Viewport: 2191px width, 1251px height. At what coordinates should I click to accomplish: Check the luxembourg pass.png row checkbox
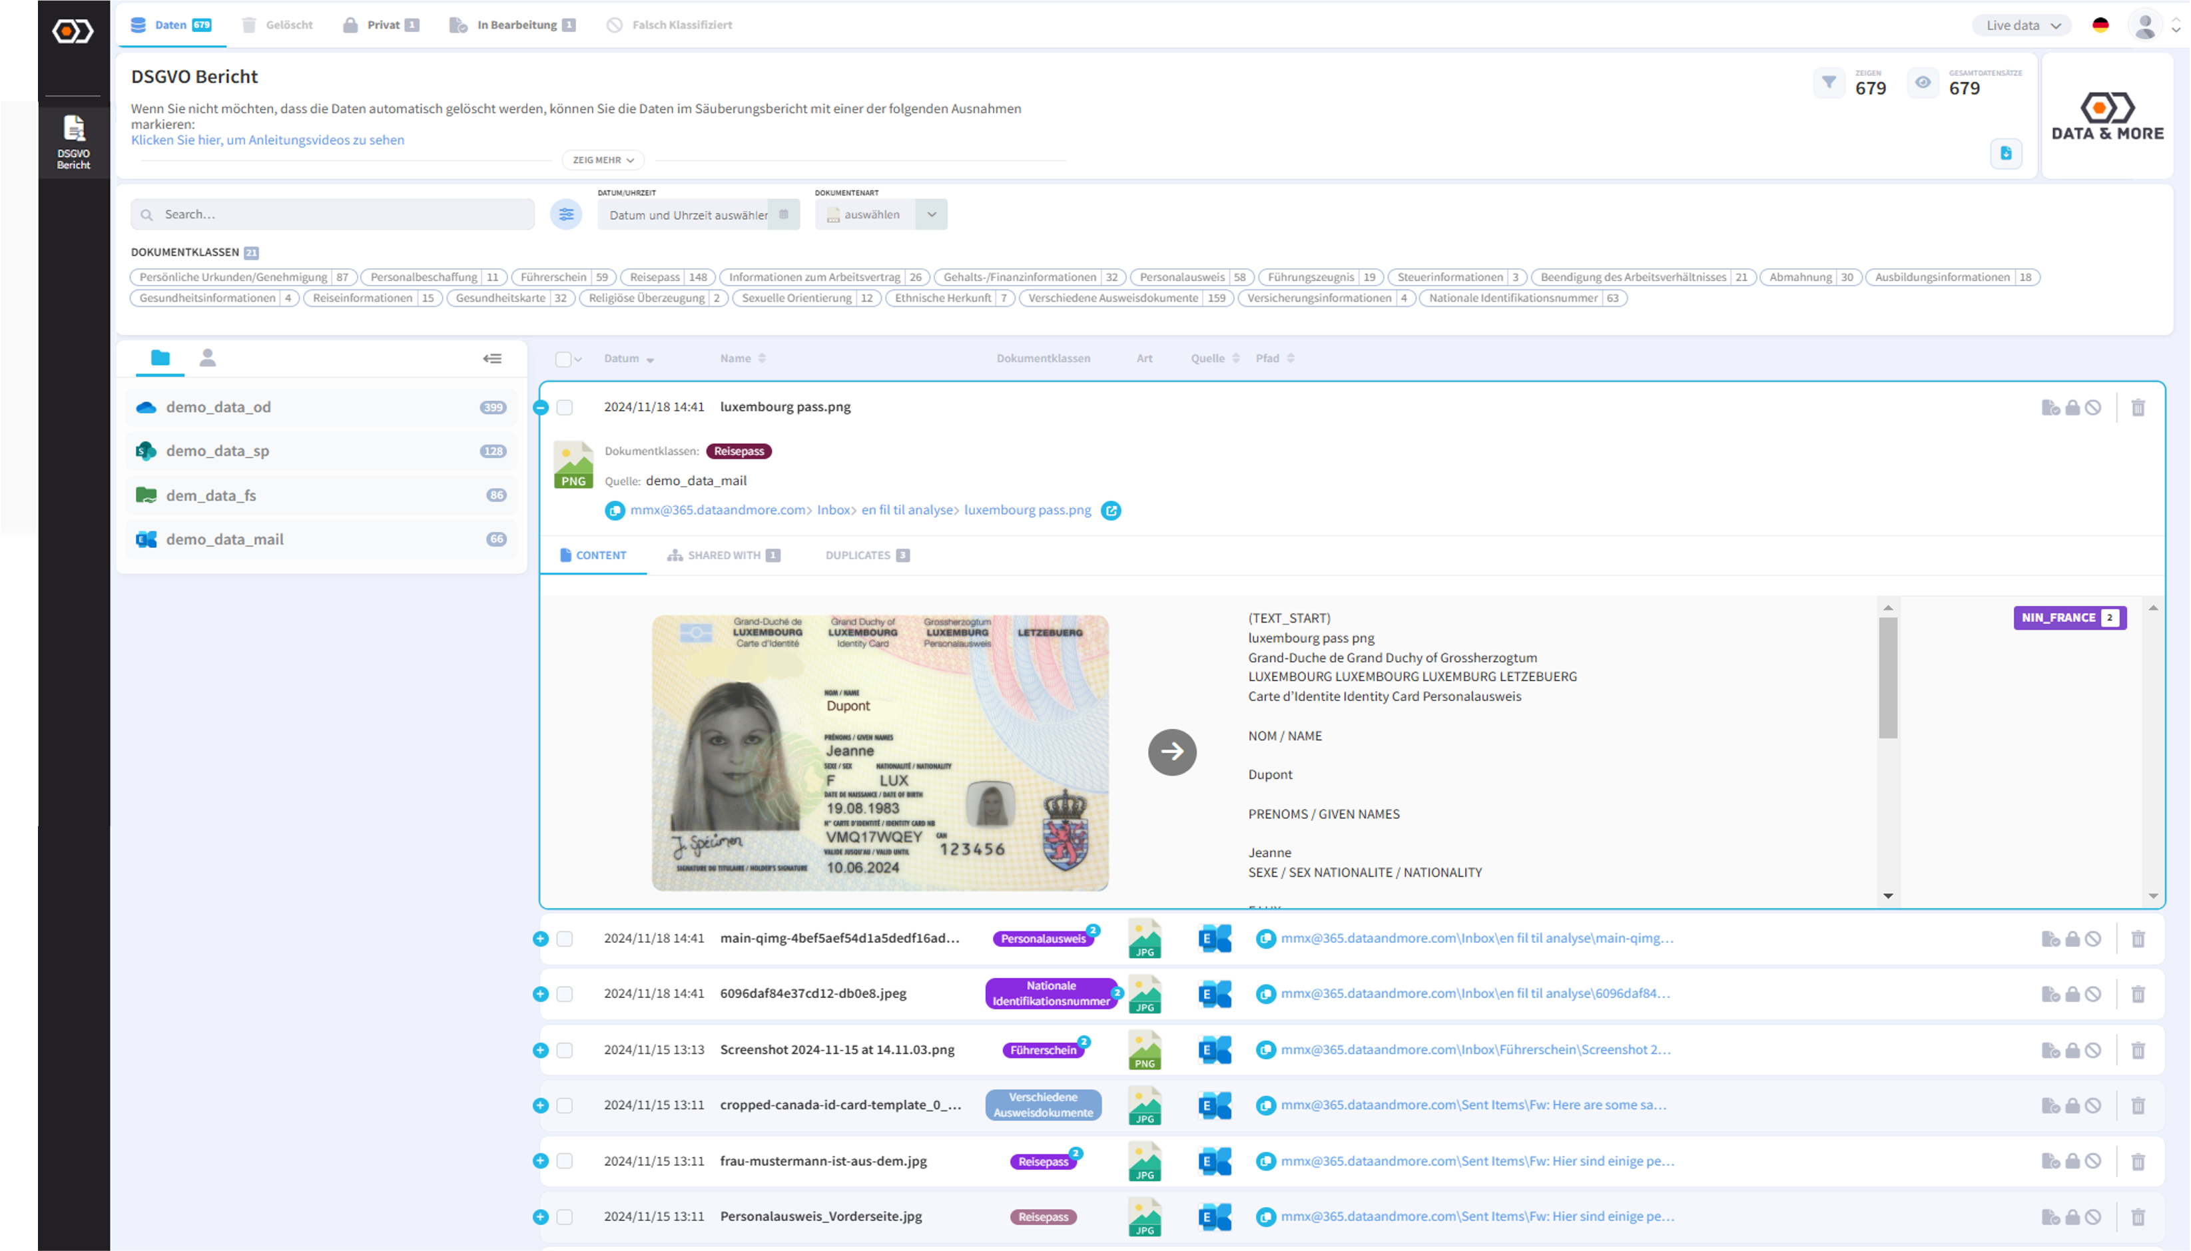click(565, 407)
